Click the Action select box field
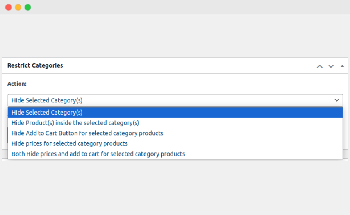This screenshot has width=350, height=215. point(172,100)
